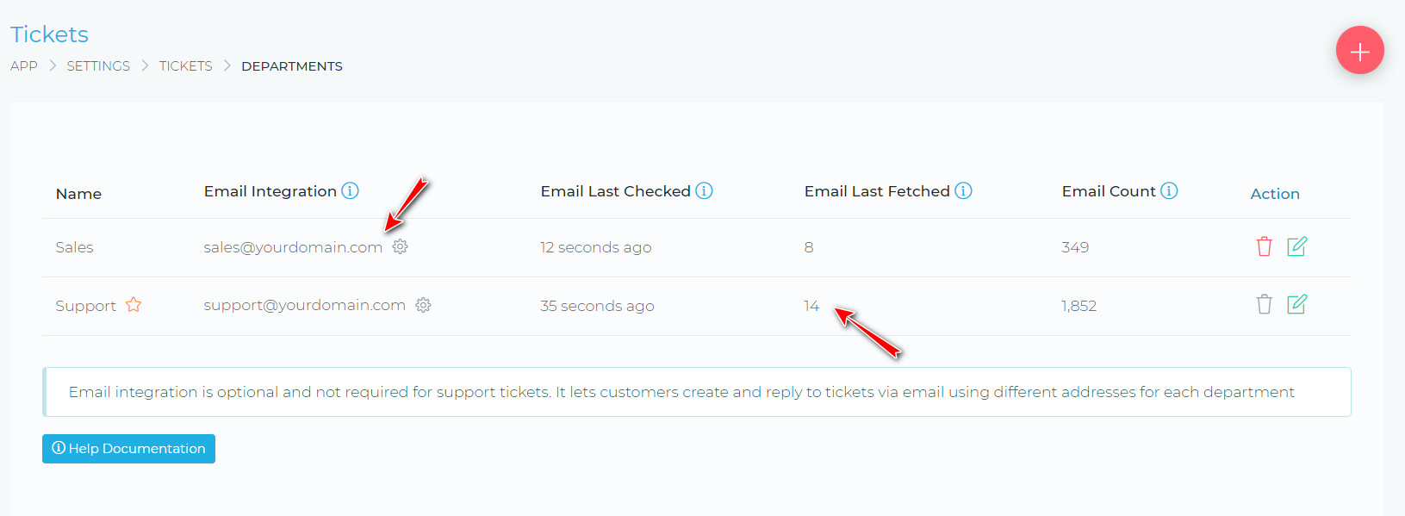Click the grey trash icon for Support
Viewport: 1405px width, 516px height.
[1264, 304]
